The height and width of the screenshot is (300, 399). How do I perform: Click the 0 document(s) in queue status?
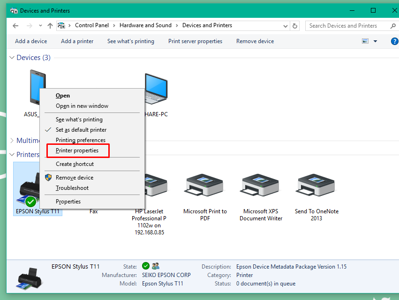click(x=266, y=284)
